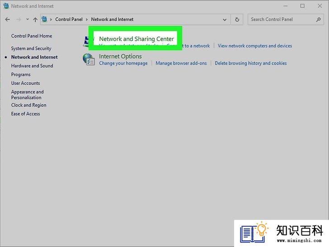Click the Back arrow button
This screenshot has height=247, width=329.
(x=8, y=19)
